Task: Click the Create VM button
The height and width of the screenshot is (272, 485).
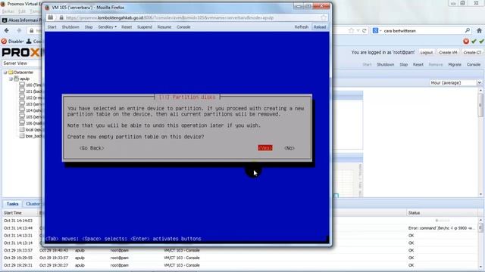Action: click(448, 52)
